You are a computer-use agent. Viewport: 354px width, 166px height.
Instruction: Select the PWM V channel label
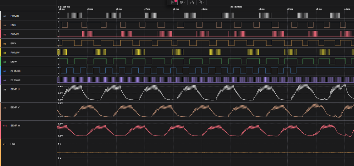click(15, 34)
